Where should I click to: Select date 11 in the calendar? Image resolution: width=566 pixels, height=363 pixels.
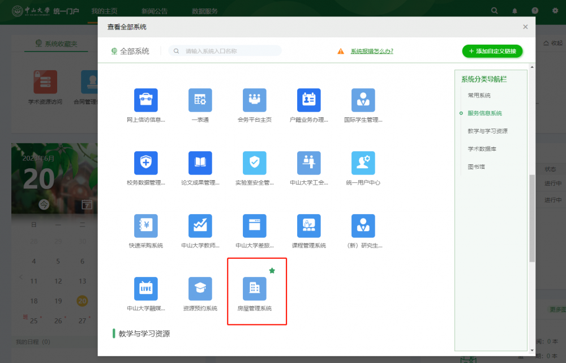[x=33, y=281]
